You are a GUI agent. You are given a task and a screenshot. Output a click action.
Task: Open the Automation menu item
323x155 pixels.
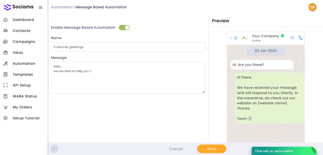tap(24, 63)
